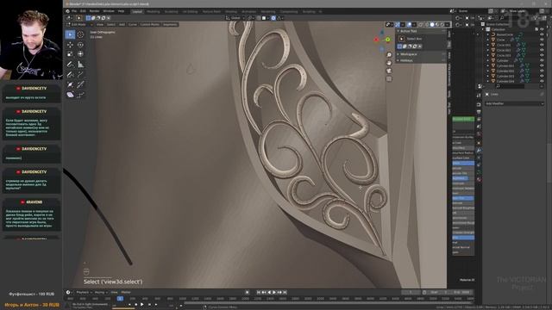Click the timeline play button
This screenshot has width=552, height=310.
point(274,293)
